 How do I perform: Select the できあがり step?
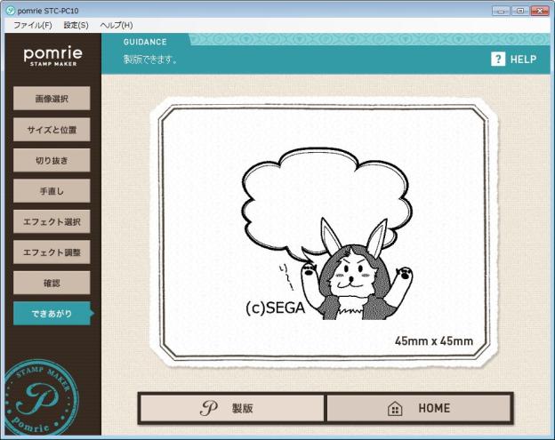(53, 314)
